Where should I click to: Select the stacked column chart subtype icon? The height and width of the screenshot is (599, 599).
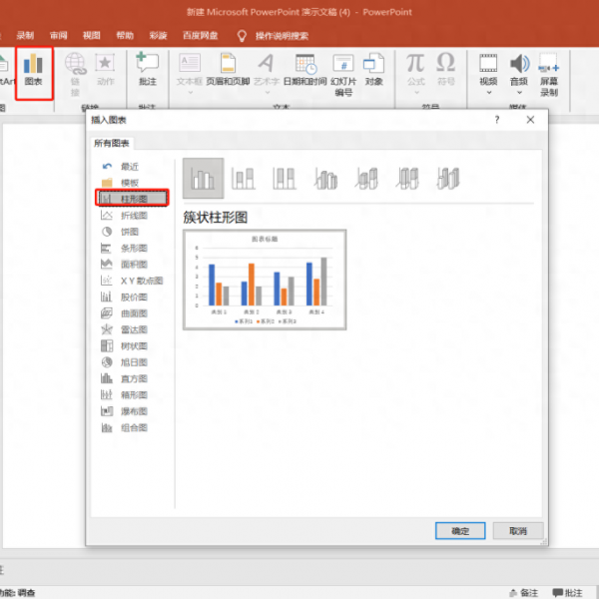point(244,178)
